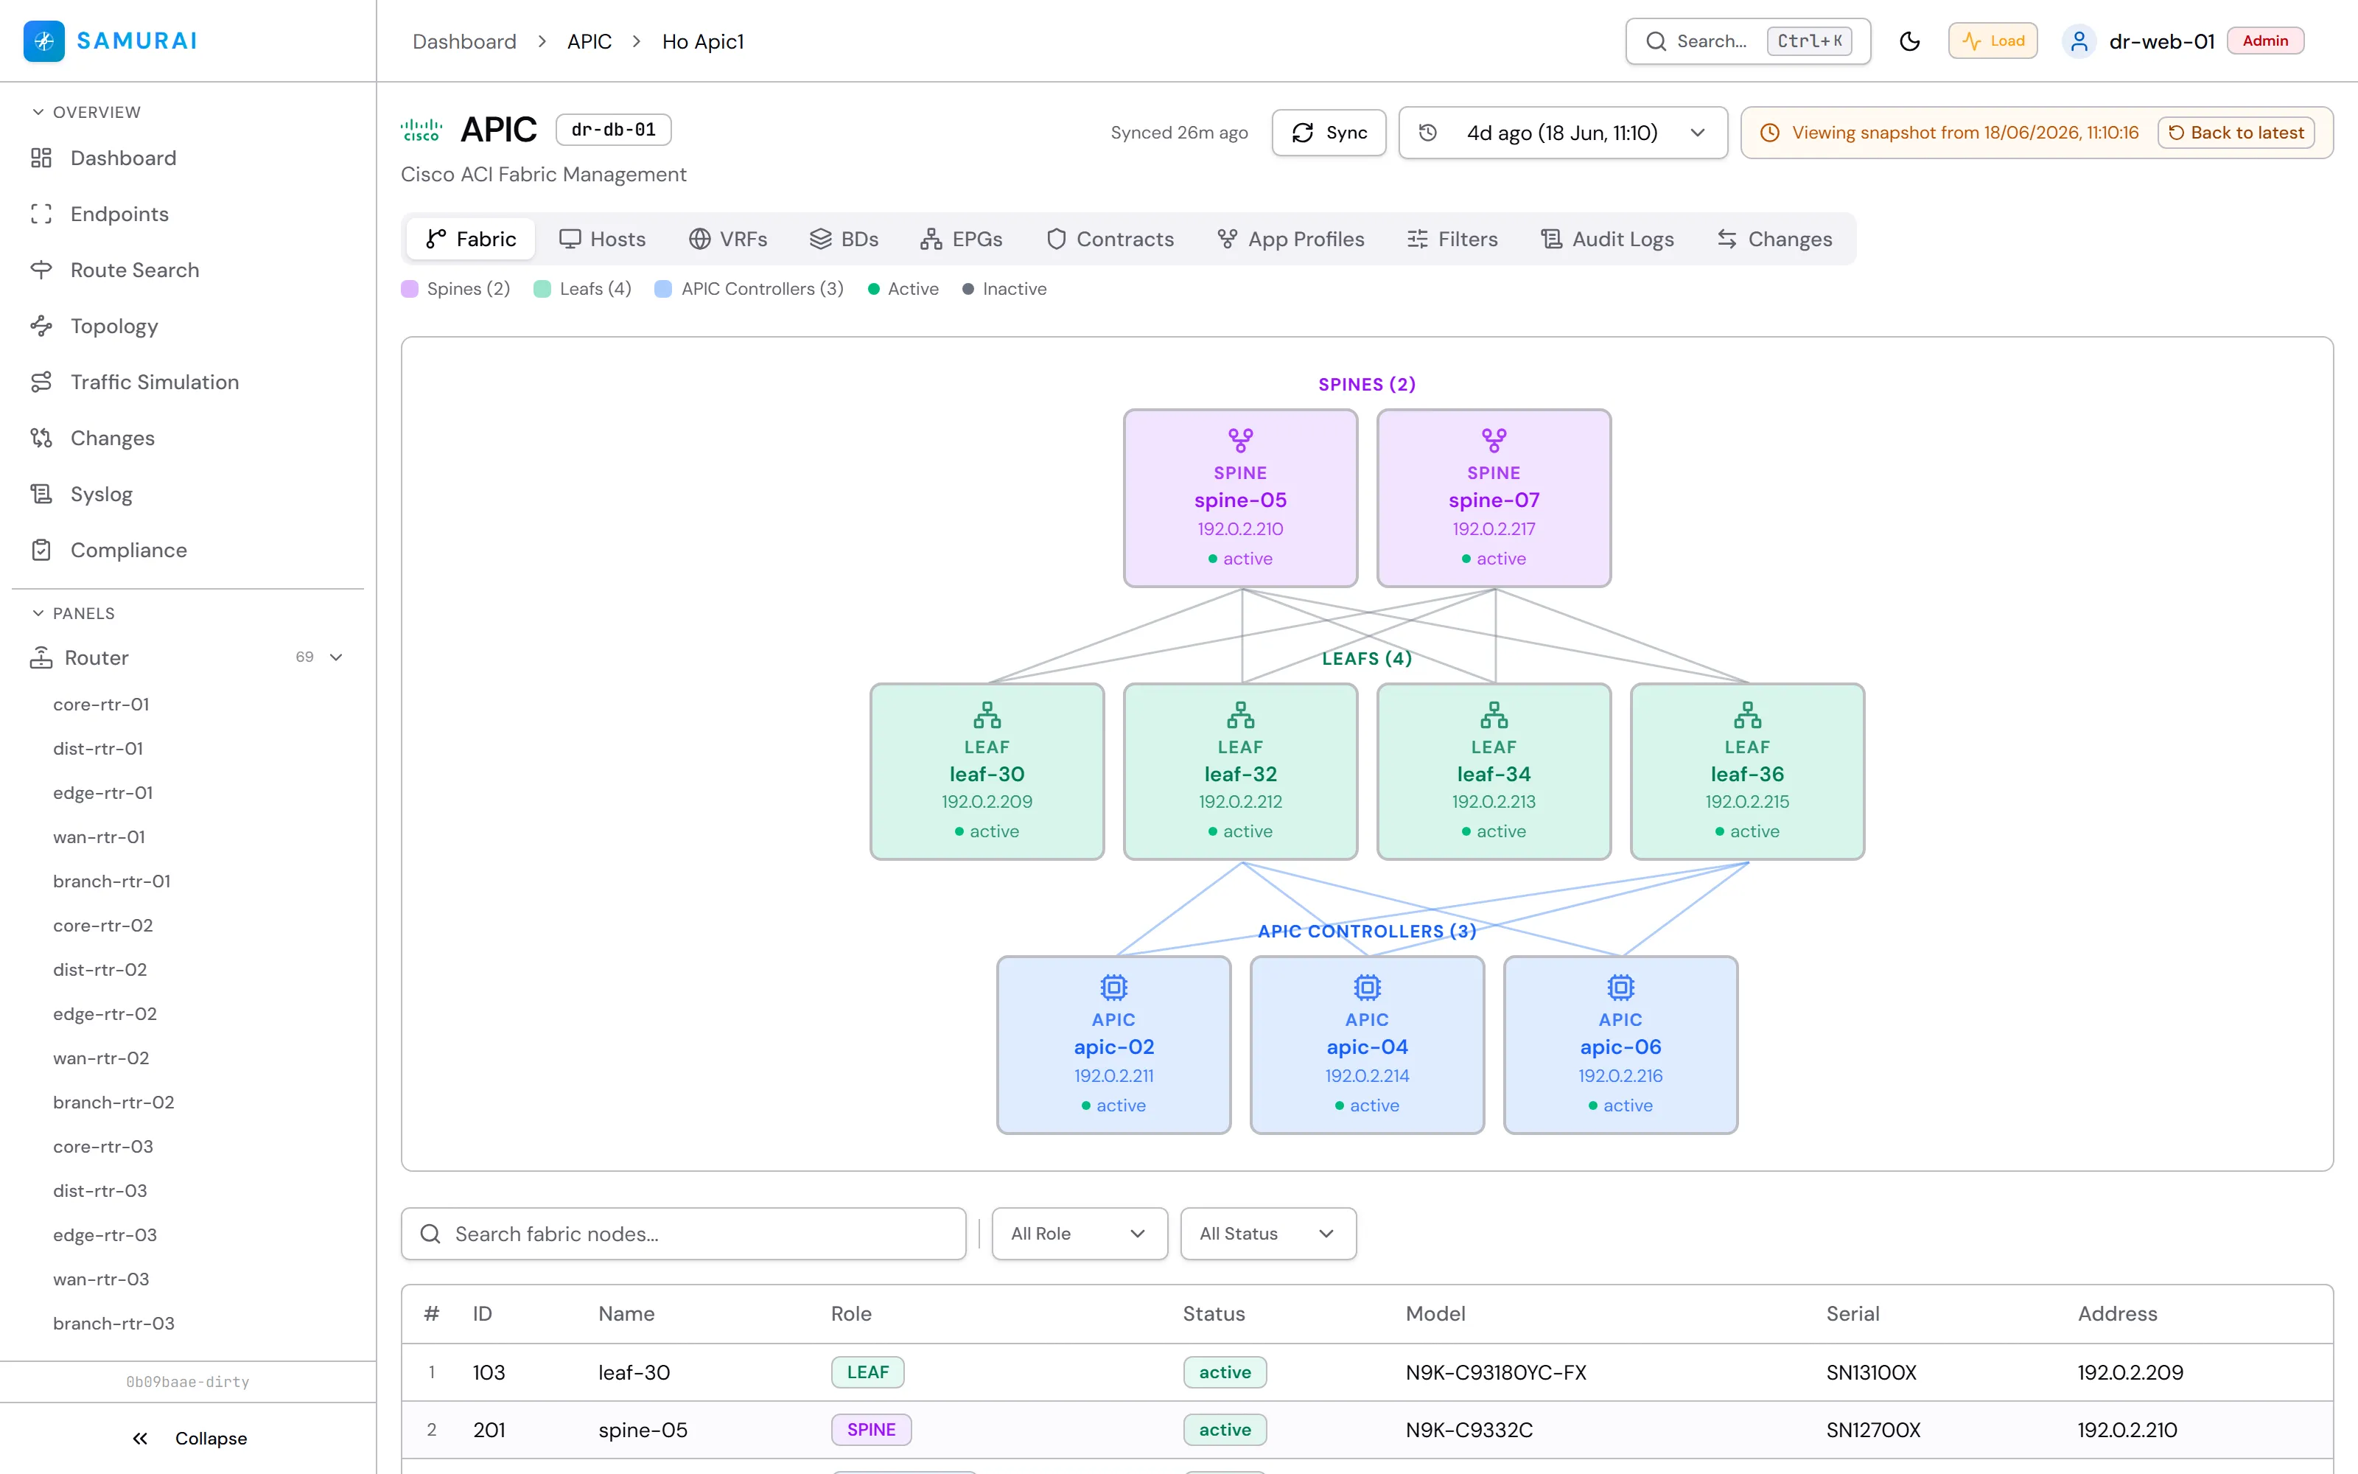This screenshot has height=1474, width=2358.
Task: Click the Cisco logo icon
Action: pos(422,130)
